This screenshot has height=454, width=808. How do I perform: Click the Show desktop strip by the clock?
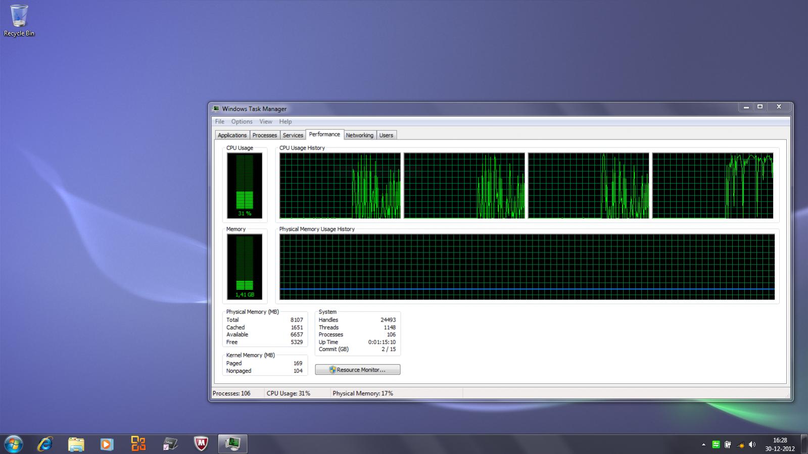804,444
